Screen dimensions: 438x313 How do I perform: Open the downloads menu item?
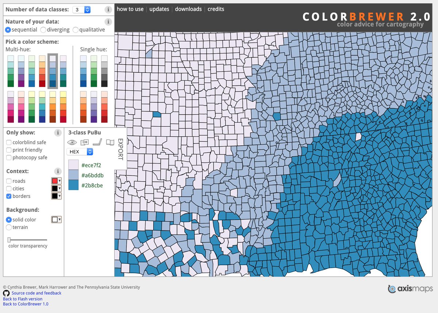click(x=188, y=9)
